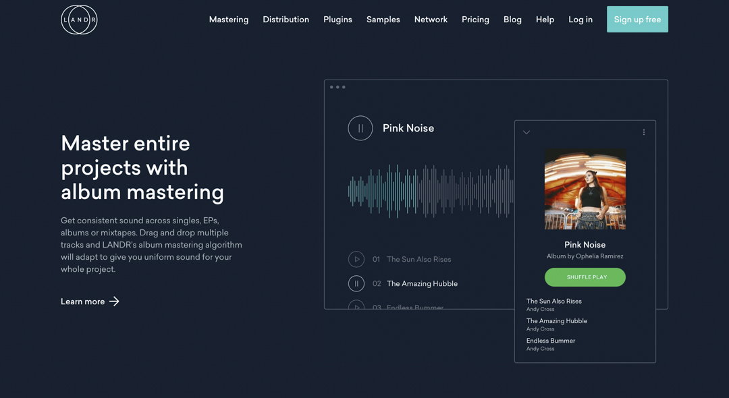Open the Mastering menu item
Screen dimensions: 729x398
(229, 20)
